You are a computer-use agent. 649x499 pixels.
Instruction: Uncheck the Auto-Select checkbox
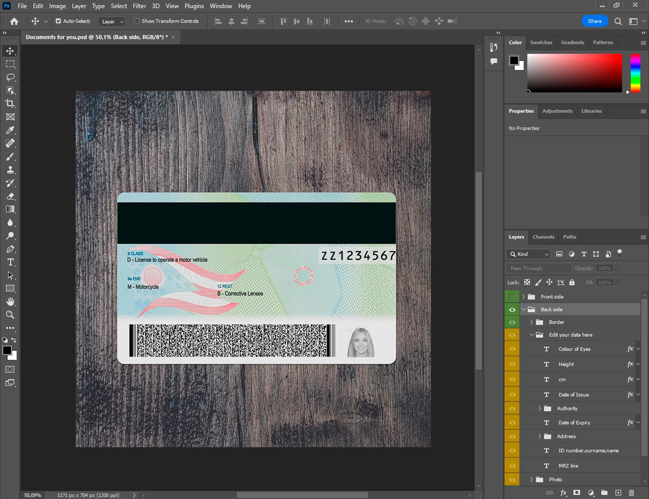(x=58, y=21)
